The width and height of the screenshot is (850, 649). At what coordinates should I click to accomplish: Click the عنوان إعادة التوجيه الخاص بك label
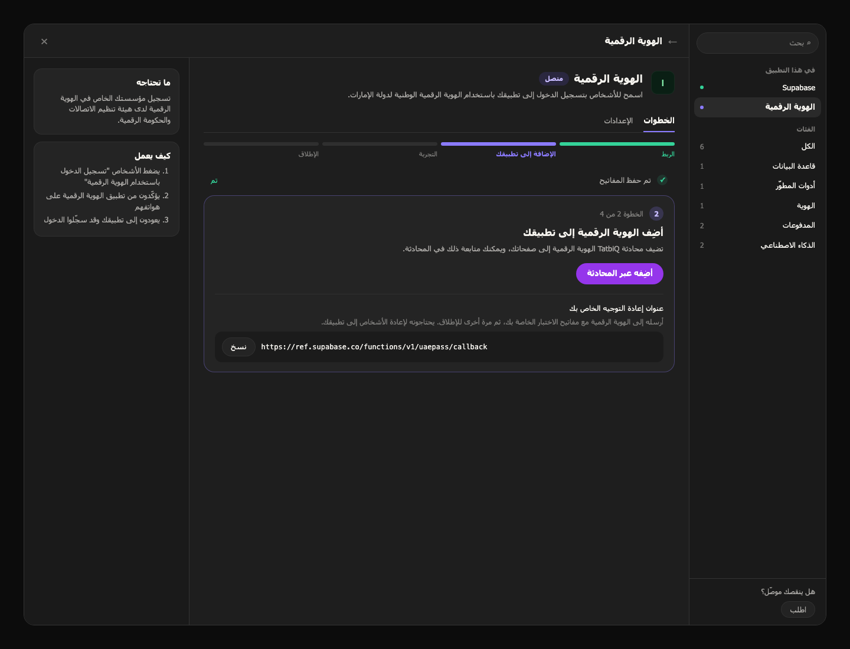tap(616, 309)
